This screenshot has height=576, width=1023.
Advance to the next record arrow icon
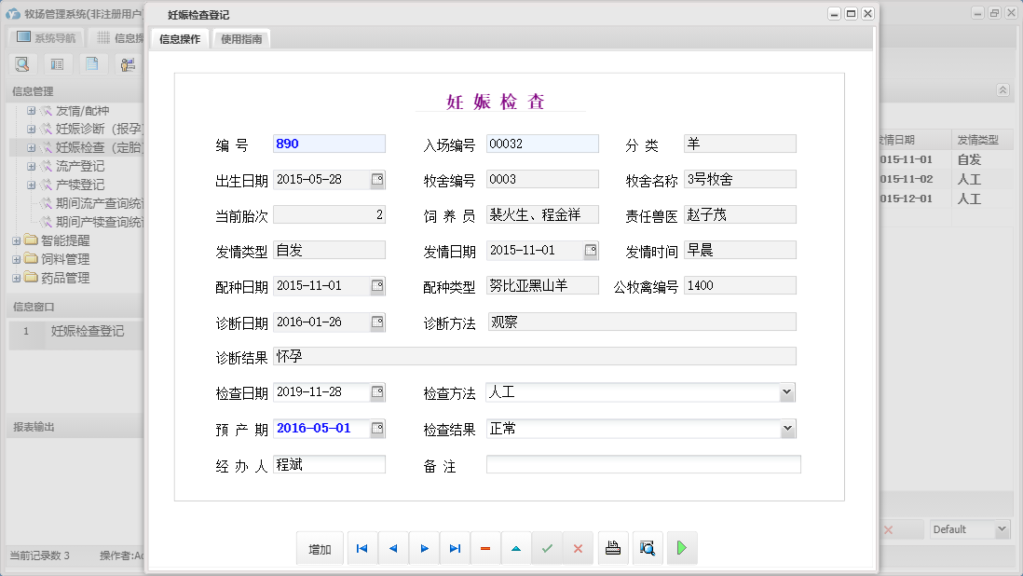point(424,548)
